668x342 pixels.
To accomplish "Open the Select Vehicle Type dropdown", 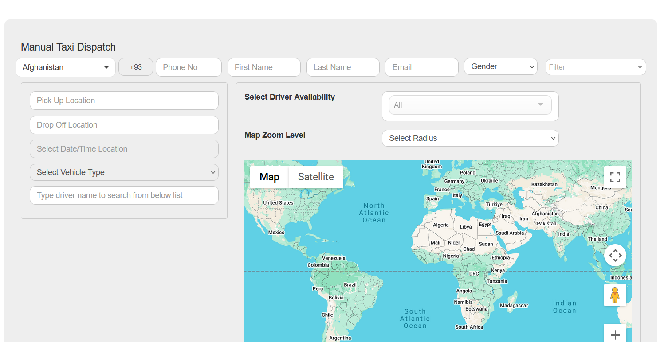I will pyautogui.click(x=124, y=172).
